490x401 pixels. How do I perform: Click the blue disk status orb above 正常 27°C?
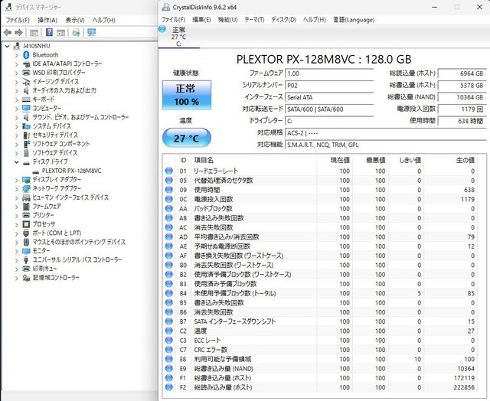pos(162,29)
